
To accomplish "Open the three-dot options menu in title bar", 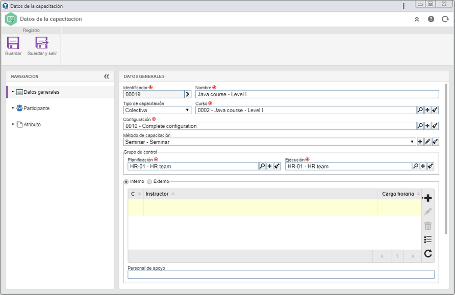I will coord(403,6).
